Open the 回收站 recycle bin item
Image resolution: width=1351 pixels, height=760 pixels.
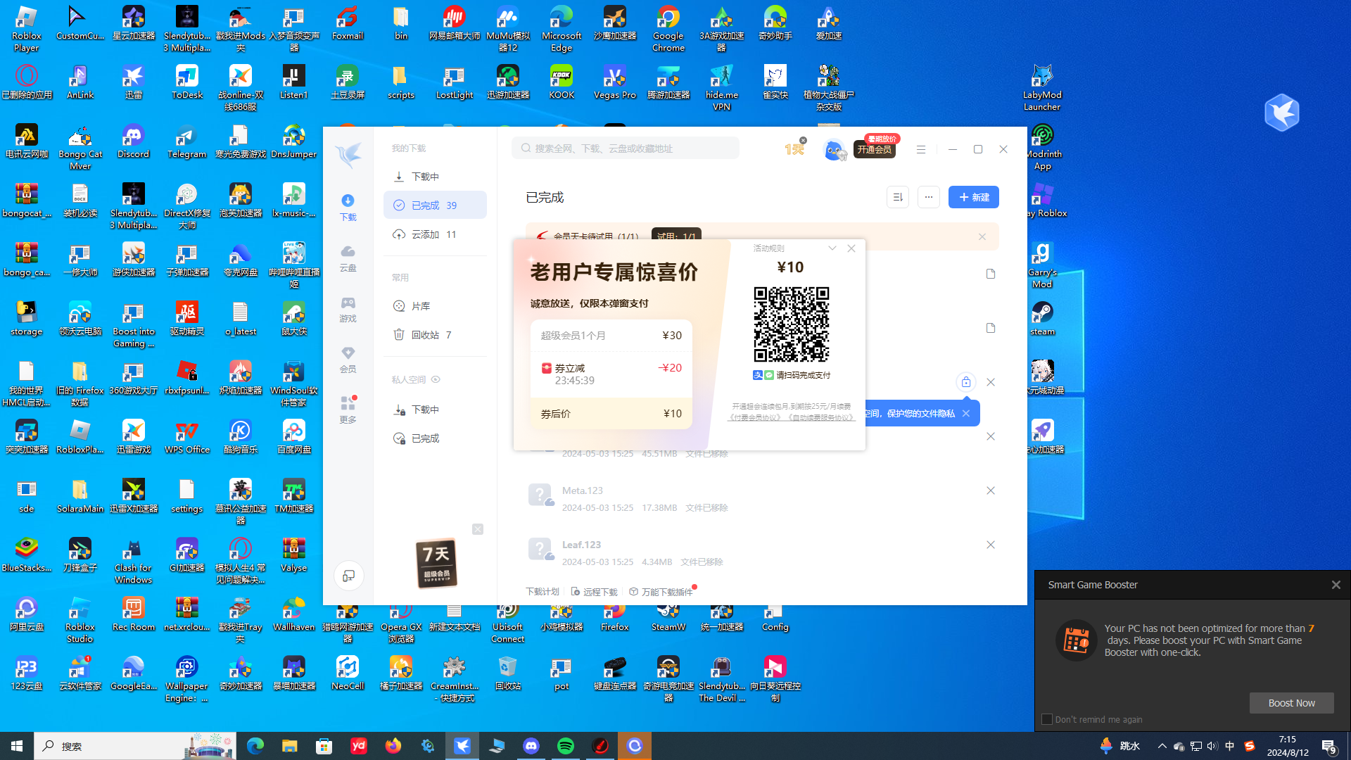(425, 335)
